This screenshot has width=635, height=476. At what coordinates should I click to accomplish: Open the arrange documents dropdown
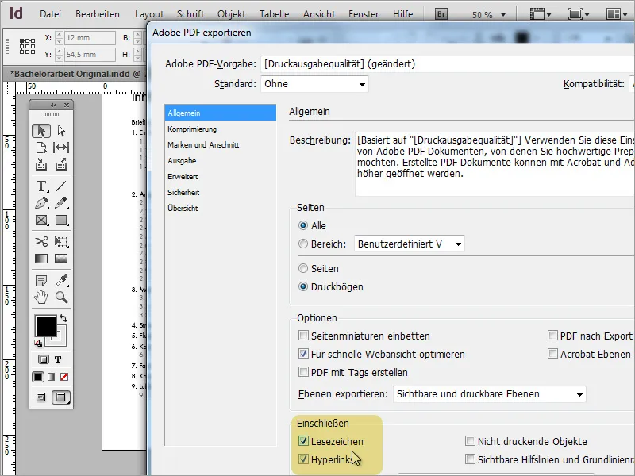[617, 14]
